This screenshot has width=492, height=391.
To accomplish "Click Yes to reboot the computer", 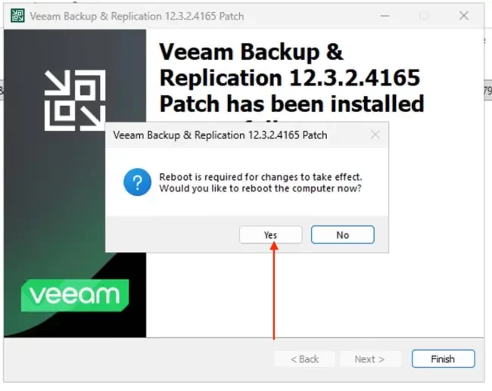I will click(x=271, y=235).
